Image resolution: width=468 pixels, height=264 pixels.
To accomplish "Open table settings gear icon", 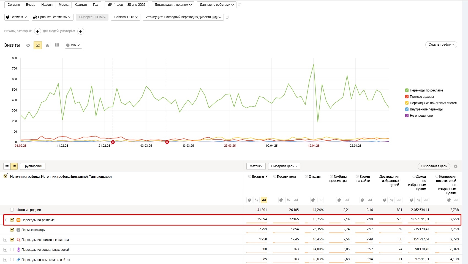I will tap(456, 166).
